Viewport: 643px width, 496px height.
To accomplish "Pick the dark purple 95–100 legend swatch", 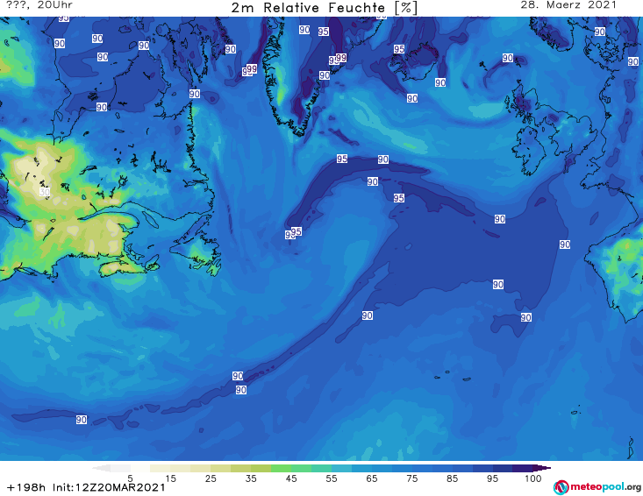I will pyautogui.click(x=523, y=468).
